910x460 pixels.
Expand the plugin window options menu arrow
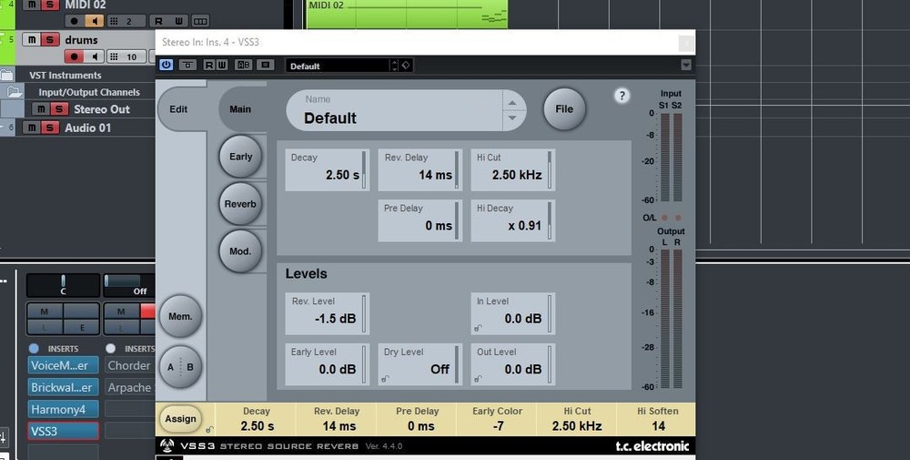point(686,65)
